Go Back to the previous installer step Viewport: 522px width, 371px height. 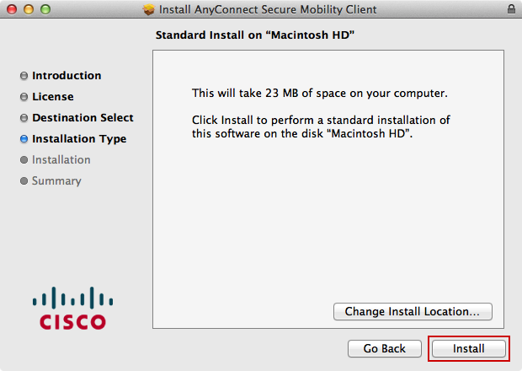pos(385,348)
